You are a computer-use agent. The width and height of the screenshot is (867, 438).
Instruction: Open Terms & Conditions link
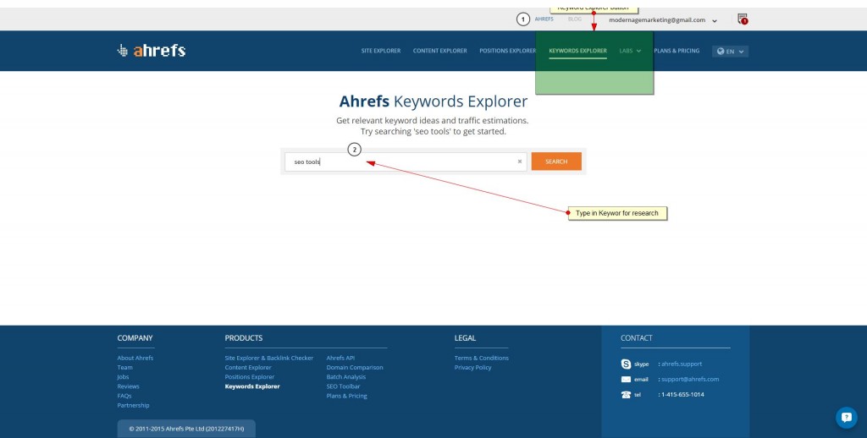(x=482, y=358)
